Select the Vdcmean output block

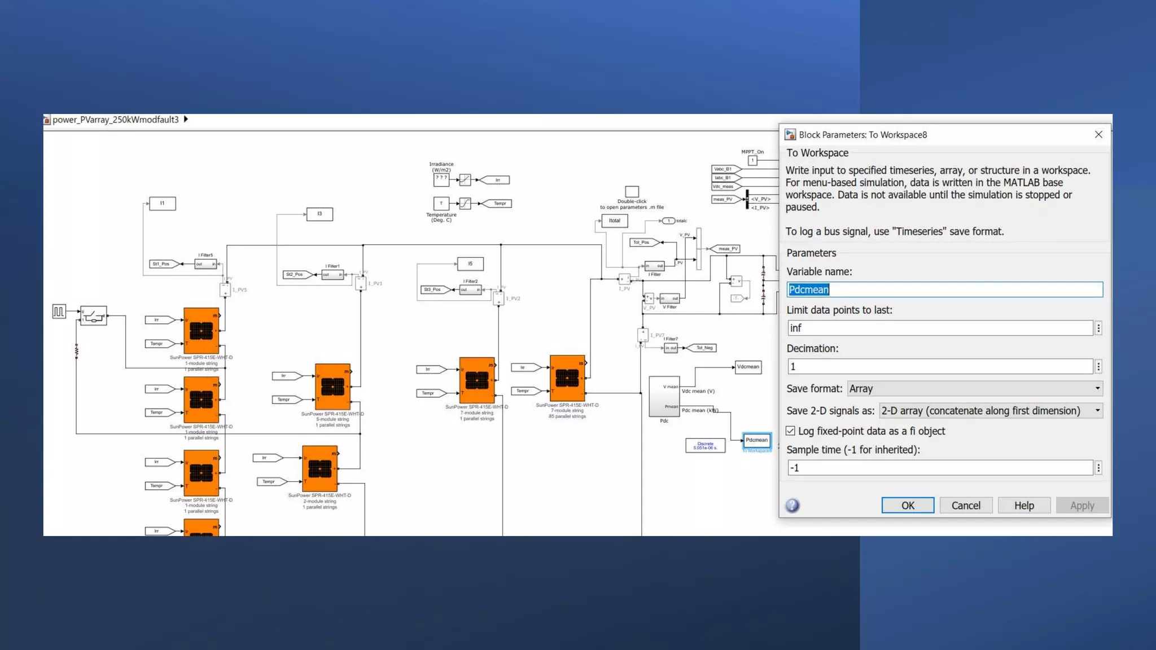[748, 367]
